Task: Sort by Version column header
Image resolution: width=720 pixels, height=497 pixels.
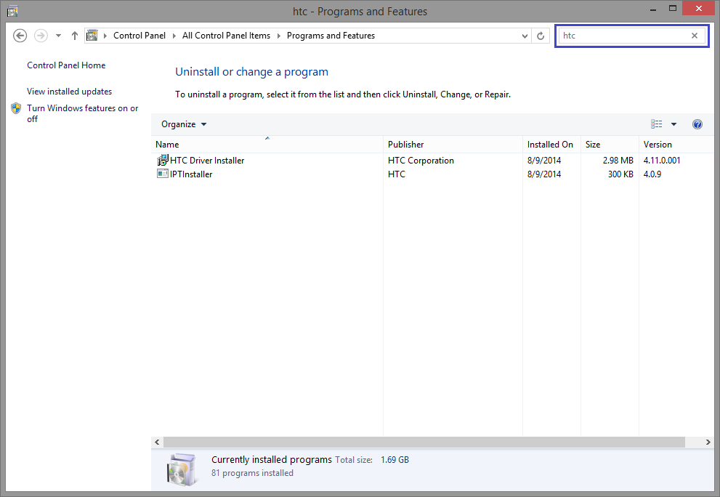Action: coord(676,144)
